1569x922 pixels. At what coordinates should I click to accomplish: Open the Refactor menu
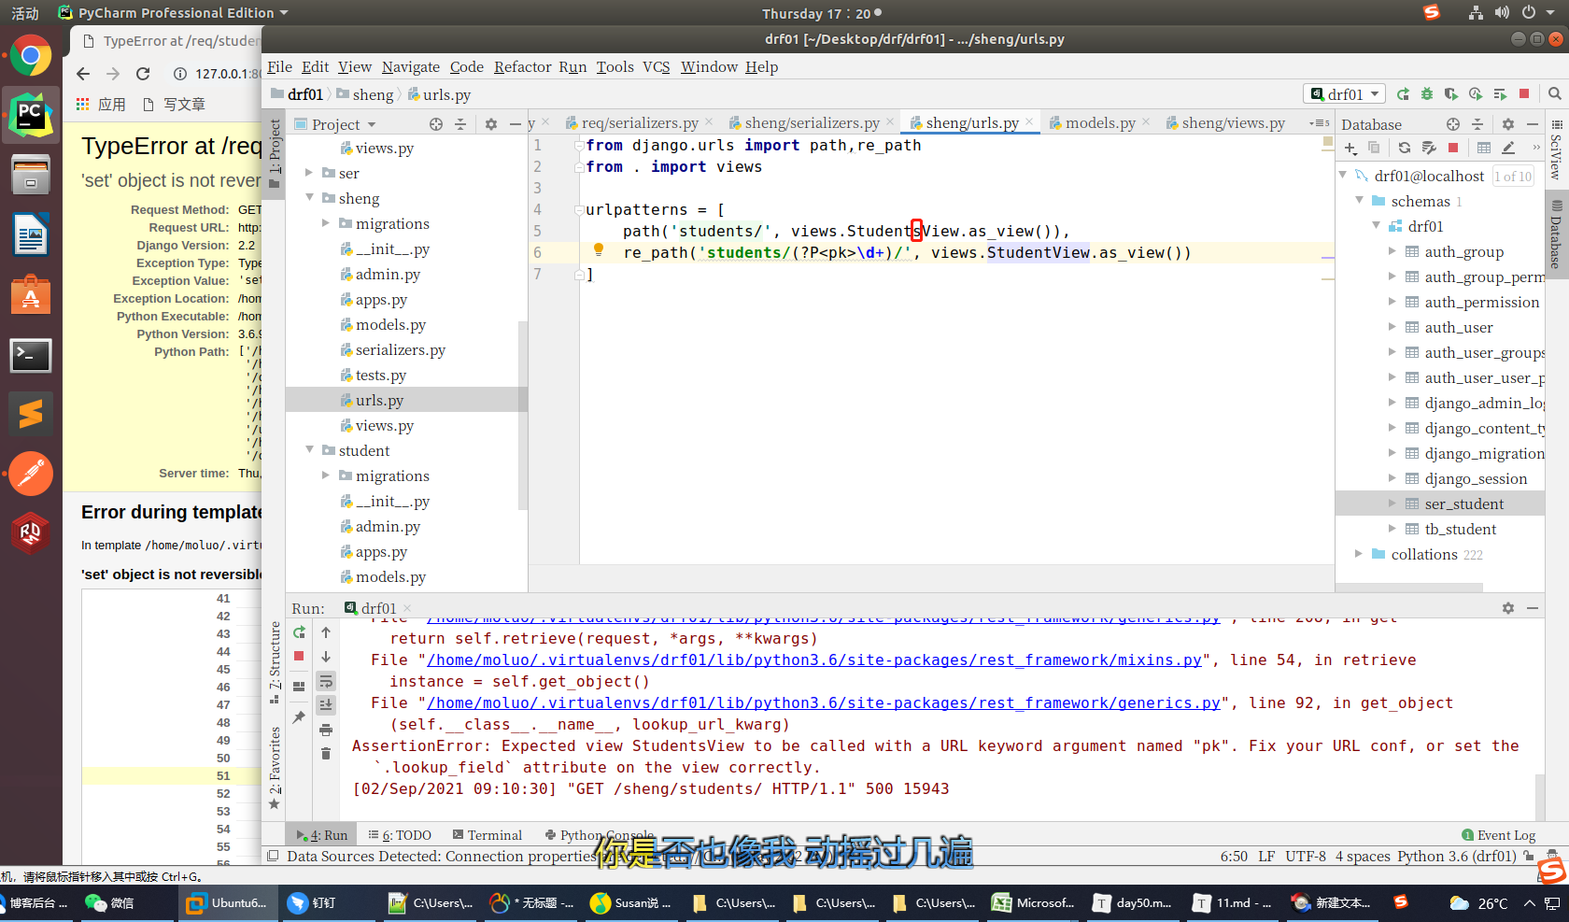pyautogui.click(x=523, y=67)
